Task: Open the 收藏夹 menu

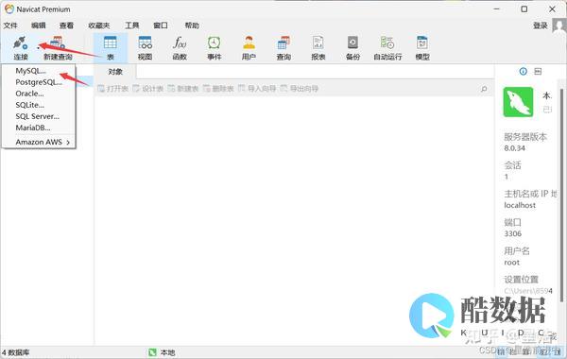Action: (98, 26)
